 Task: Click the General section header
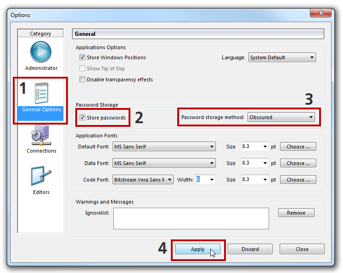pos(198,34)
